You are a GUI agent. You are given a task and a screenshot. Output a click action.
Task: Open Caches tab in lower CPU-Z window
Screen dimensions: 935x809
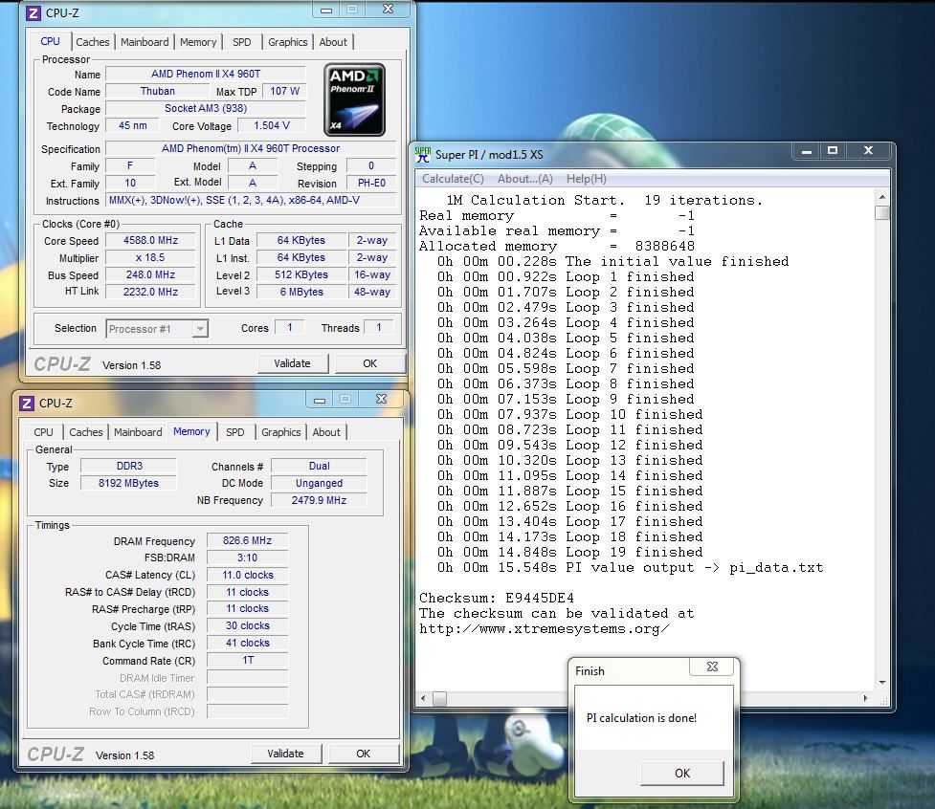[86, 432]
